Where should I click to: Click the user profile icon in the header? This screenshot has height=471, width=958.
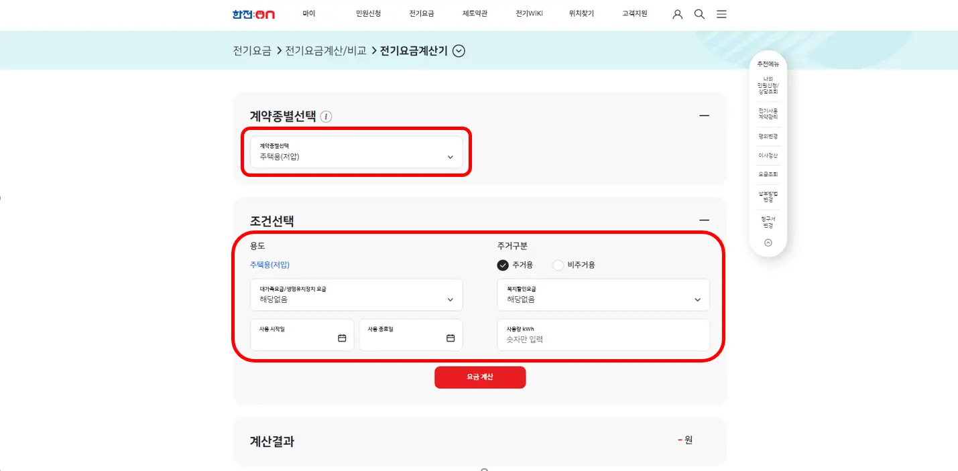(676, 13)
